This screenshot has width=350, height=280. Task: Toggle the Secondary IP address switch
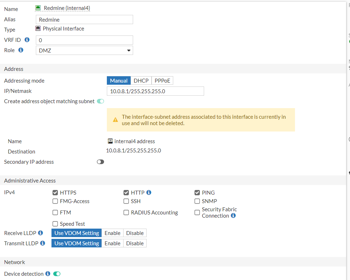pos(100,162)
